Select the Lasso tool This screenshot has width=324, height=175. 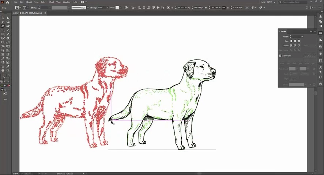click(8, 22)
